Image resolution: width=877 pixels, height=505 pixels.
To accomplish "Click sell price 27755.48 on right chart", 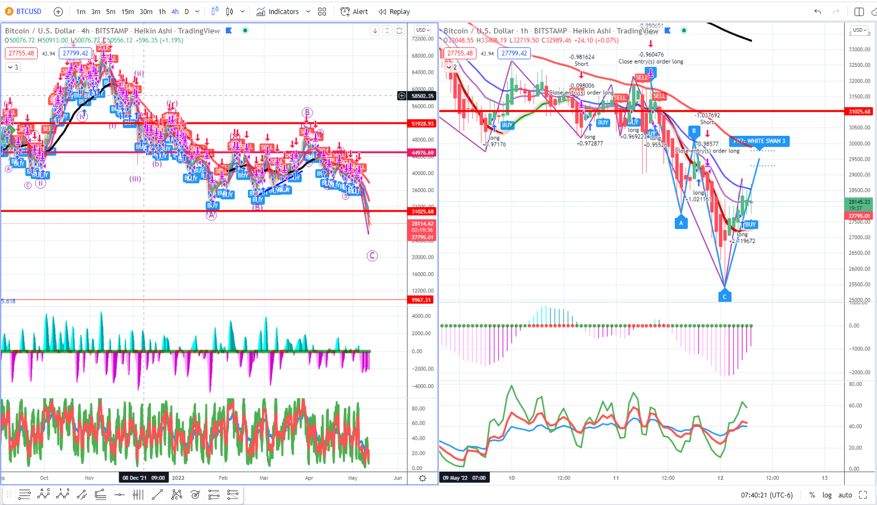I will 460,53.
